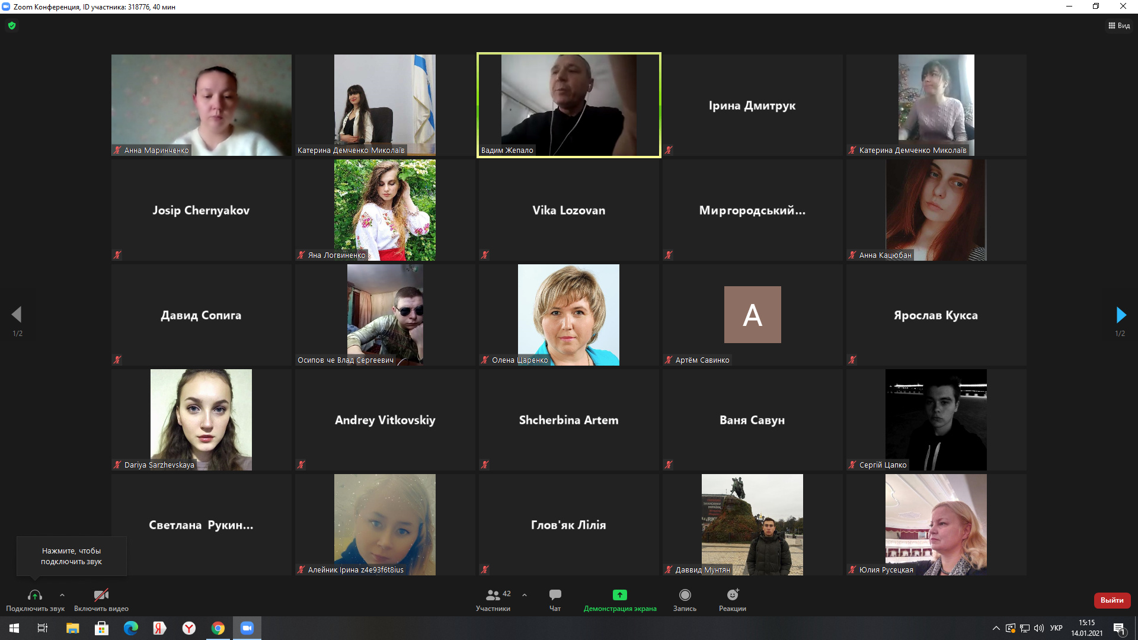Expand the participants options caret

click(525, 595)
